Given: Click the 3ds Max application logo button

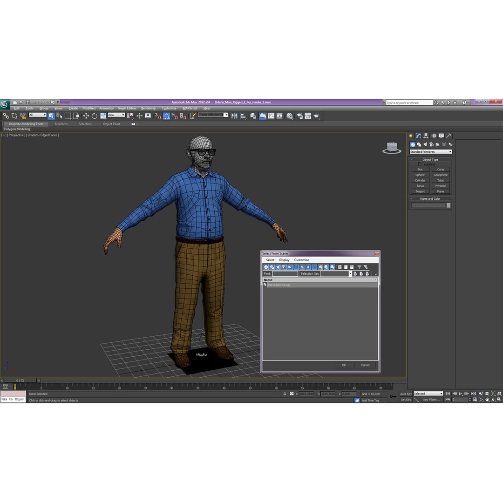Looking at the screenshot, I should (5, 104).
